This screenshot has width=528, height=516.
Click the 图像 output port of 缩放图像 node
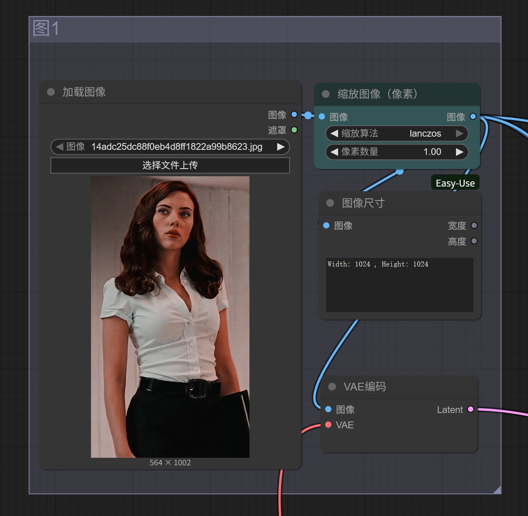point(473,117)
